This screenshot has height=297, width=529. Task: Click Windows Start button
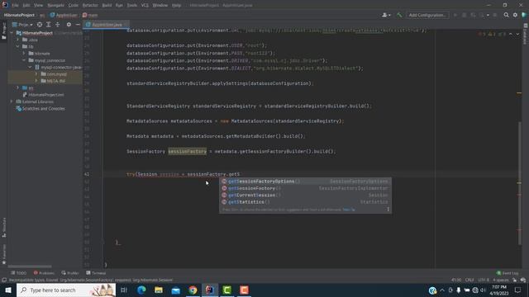coord(8,290)
